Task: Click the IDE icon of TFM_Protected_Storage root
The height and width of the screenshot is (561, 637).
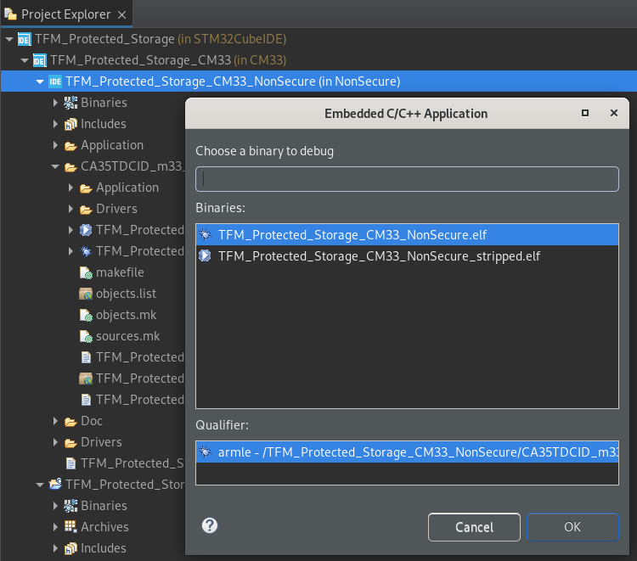Action: pos(24,39)
